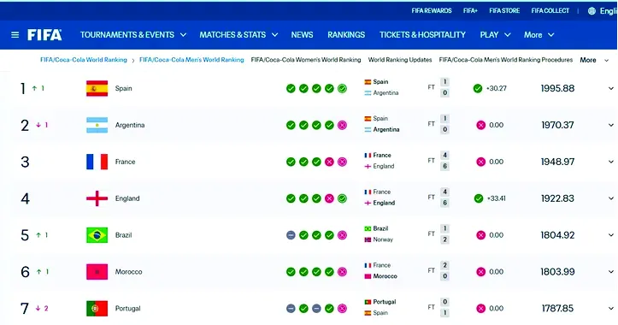This screenshot has height=325, width=618.
Task: Click green check beside +30.27
Action: (x=478, y=88)
